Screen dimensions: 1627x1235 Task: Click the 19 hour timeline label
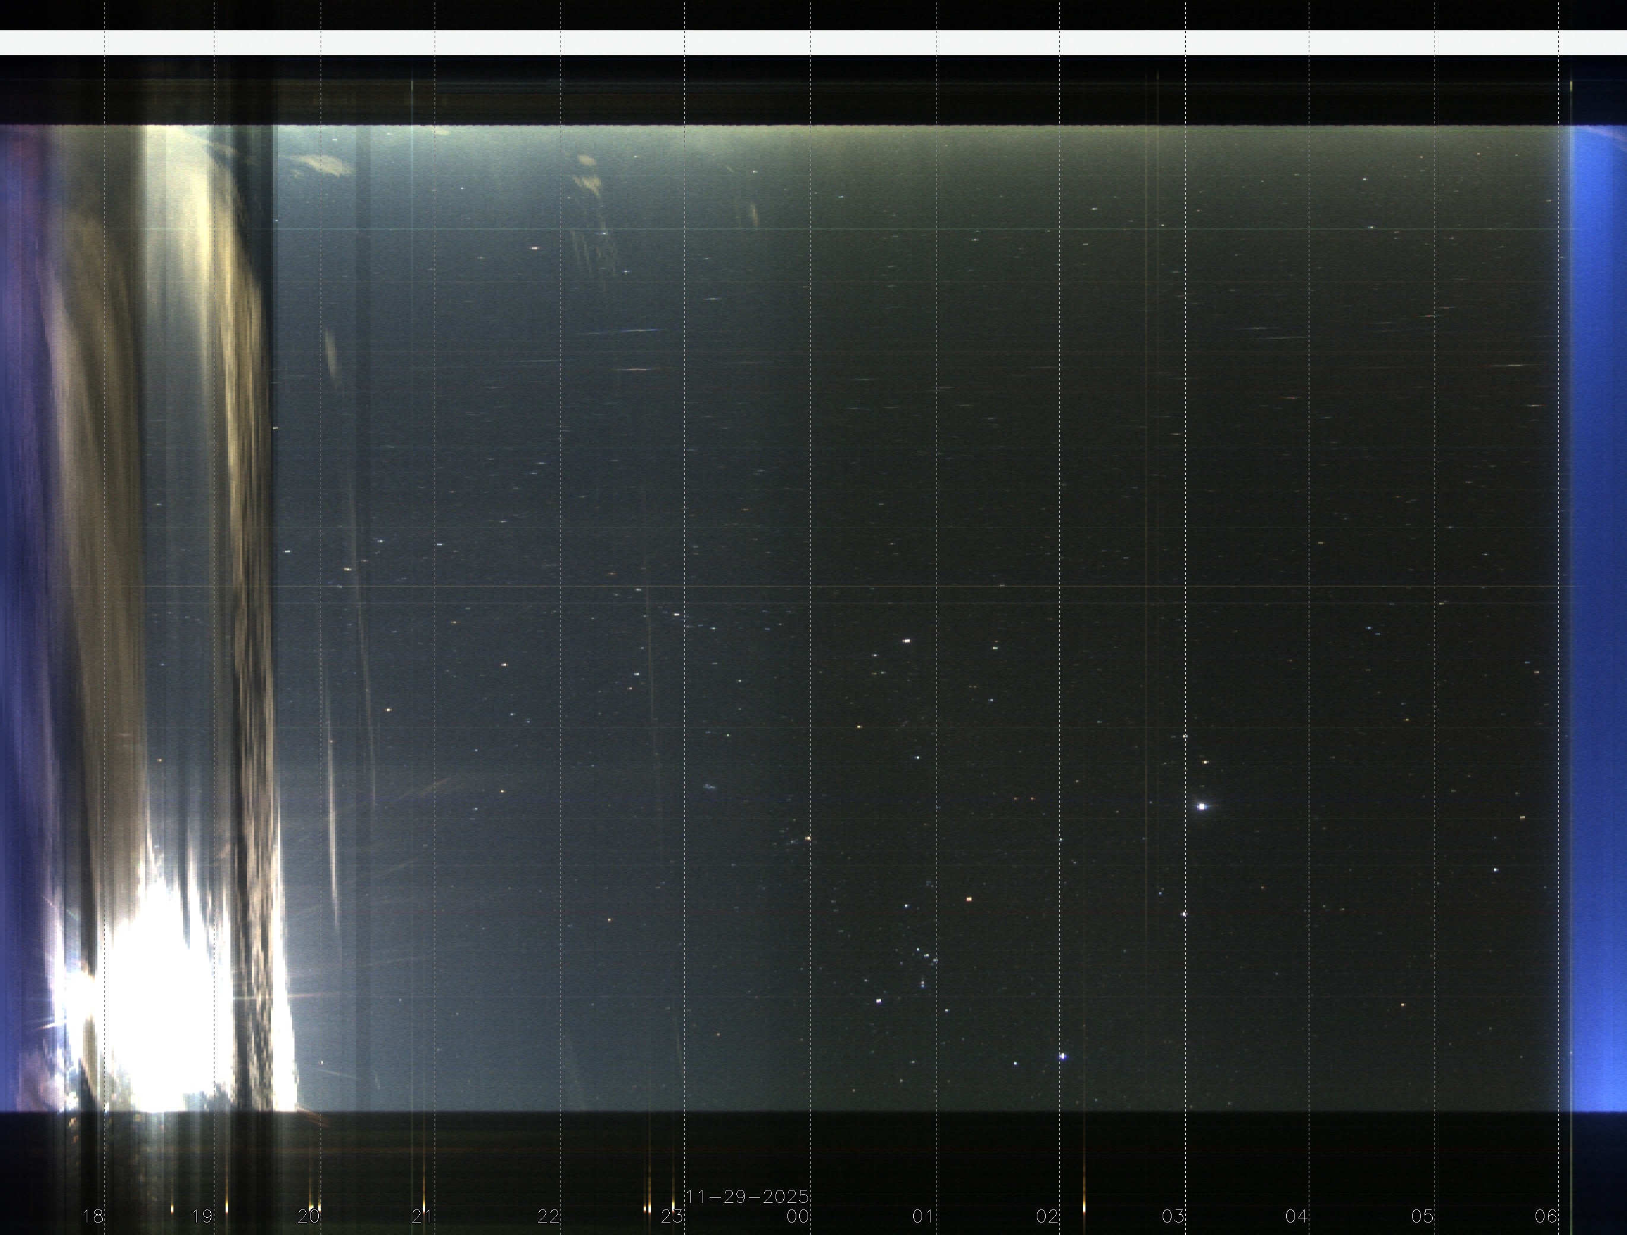(x=201, y=1216)
